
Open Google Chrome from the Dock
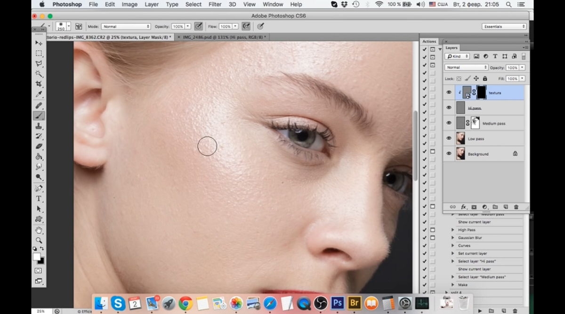click(185, 303)
